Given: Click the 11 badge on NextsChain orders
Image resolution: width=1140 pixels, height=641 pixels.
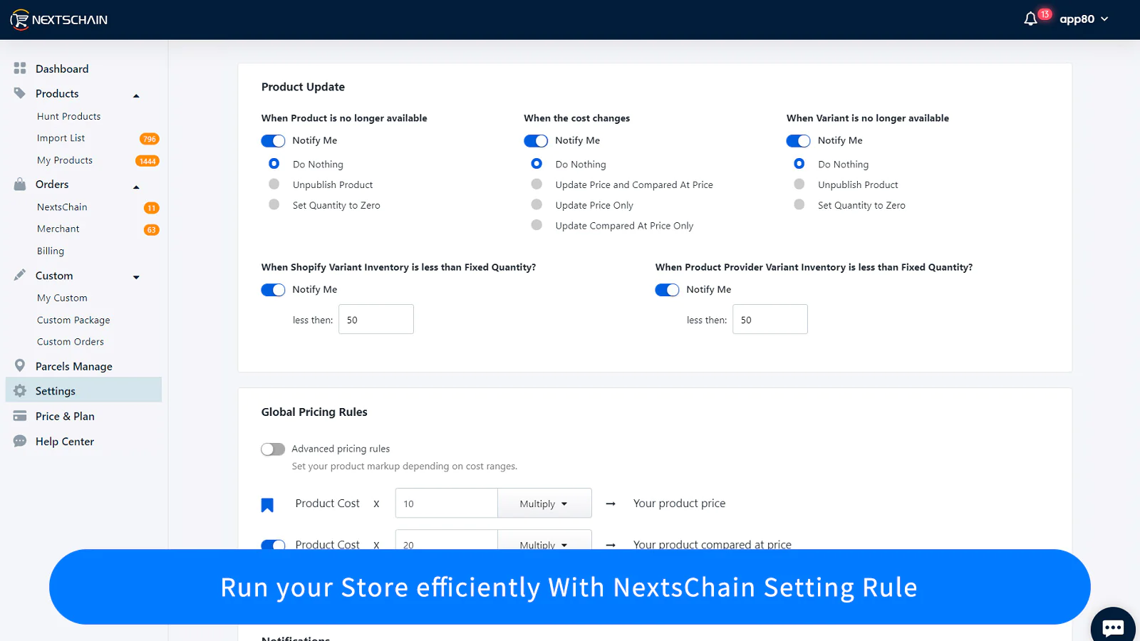Looking at the screenshot, I should (151, 208).
